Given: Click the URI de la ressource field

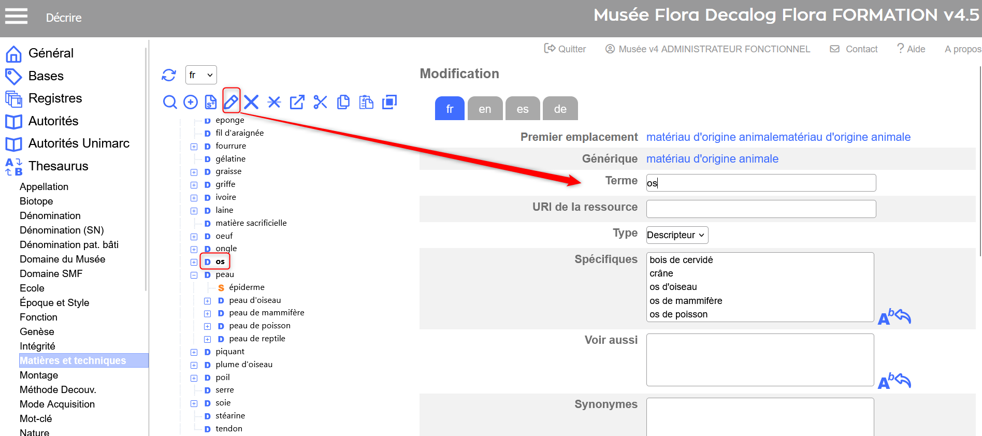Looking at the screenshot, I should pos(760,209).
